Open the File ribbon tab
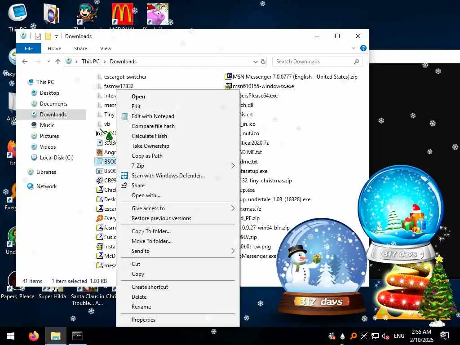Viewport: 460px width, 345px height. pyautogui.click(x=29, y=49)
